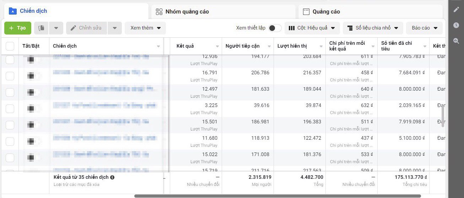Click the pencil edit icon in right sidebar
This screenshot has width=464, height=198.
456,9
